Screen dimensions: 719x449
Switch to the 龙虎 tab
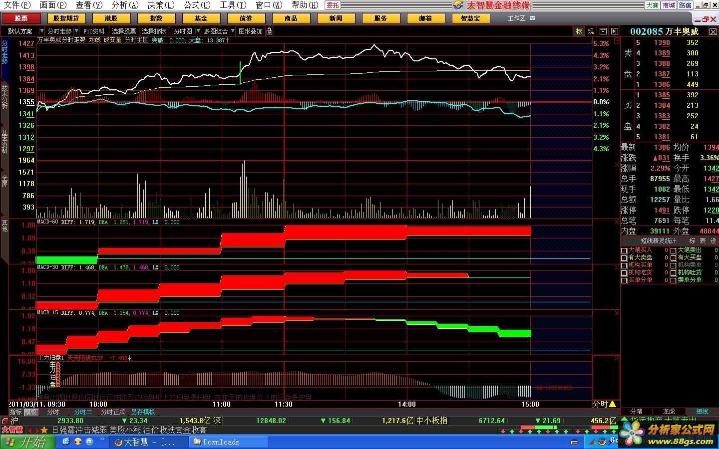[669, 411]
